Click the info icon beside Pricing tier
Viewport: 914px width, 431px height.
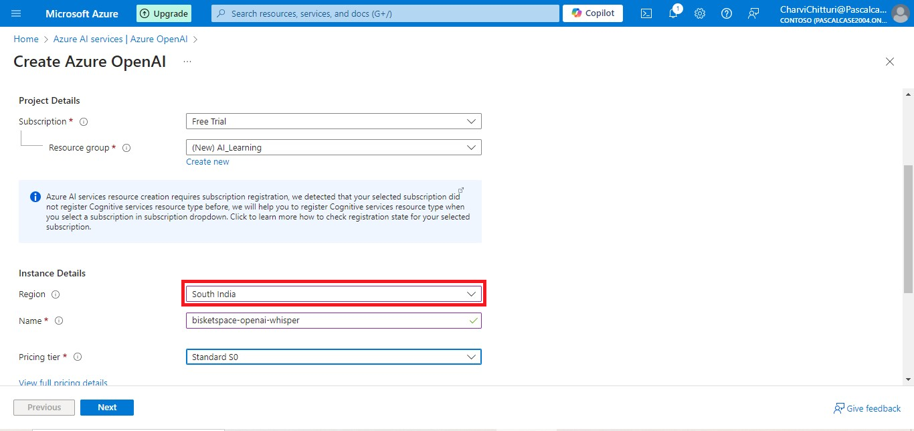click(78, 357)
